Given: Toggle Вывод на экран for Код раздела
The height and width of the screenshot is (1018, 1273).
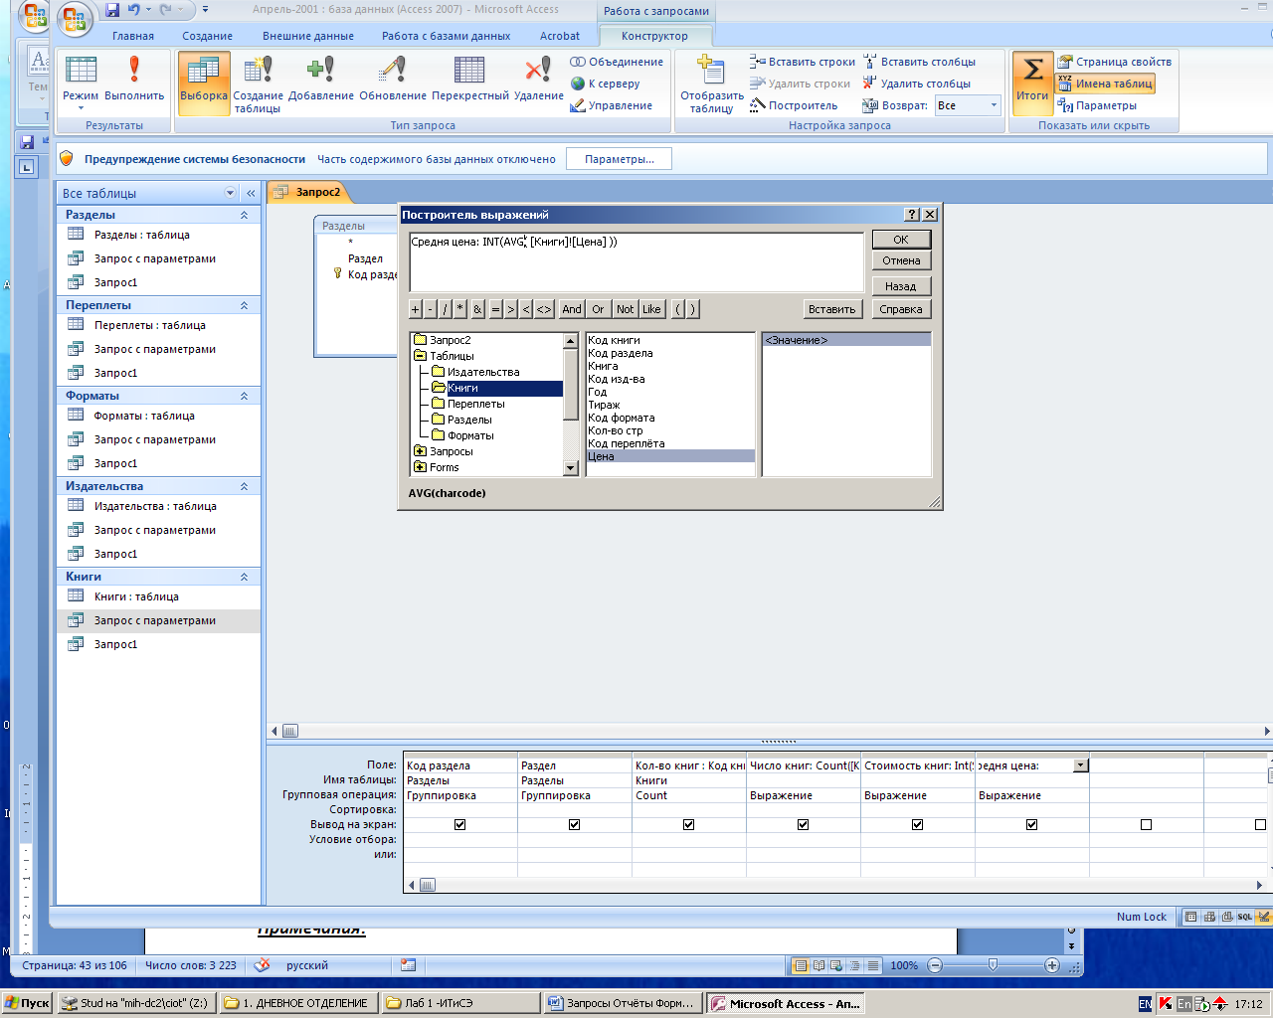Looking at the screenshot, I should coord(459,824).
